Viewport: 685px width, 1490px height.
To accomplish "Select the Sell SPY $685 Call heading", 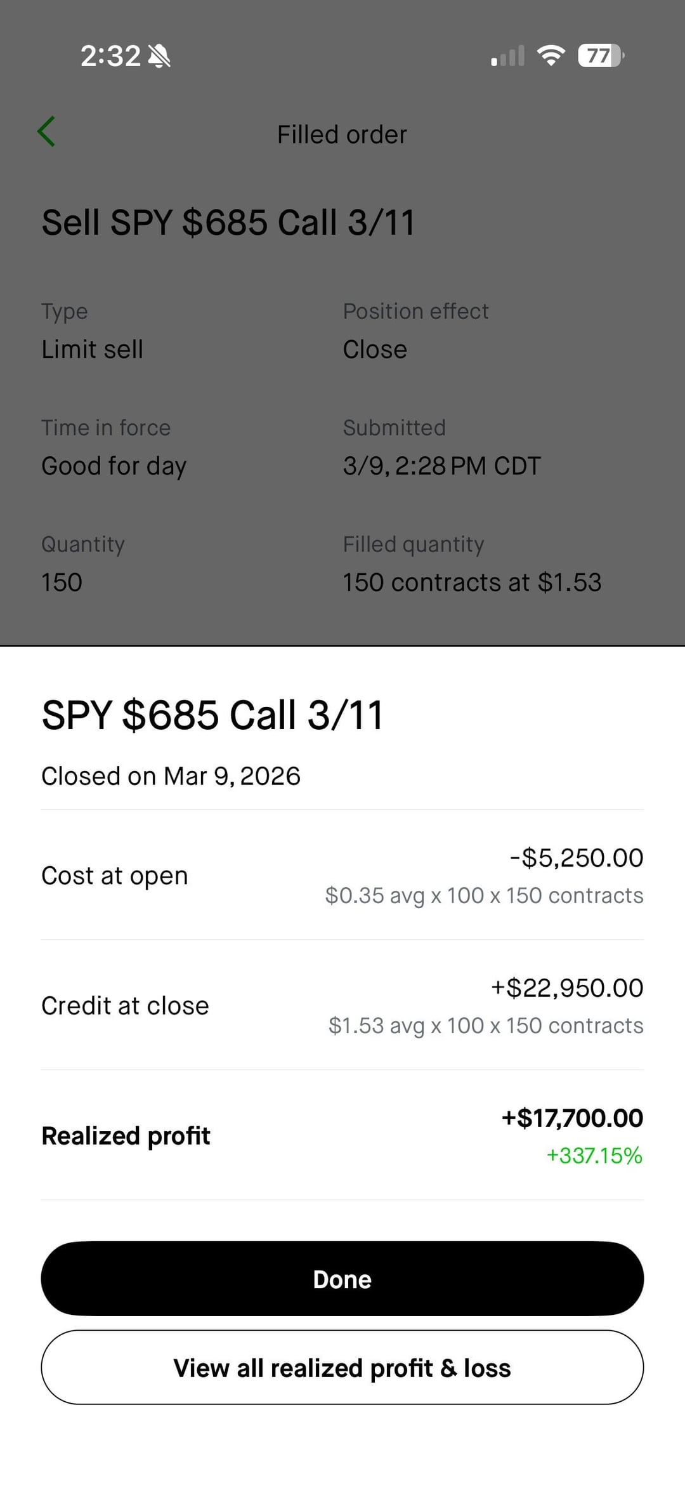I will (x=228, y=223).
